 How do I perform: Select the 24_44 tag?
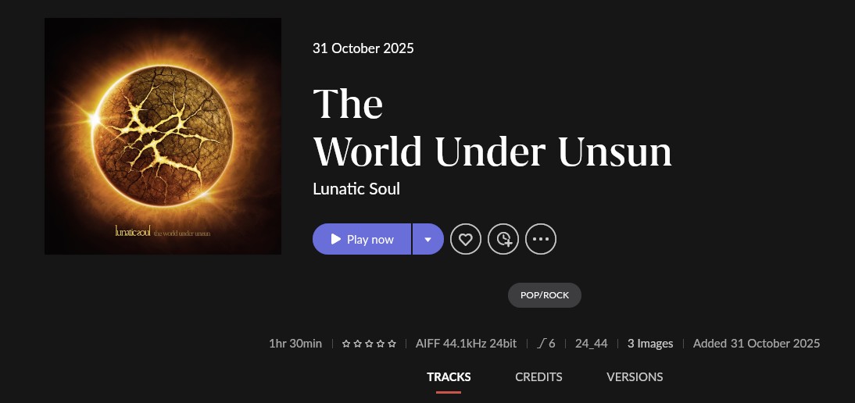click(x=591, y=344)
